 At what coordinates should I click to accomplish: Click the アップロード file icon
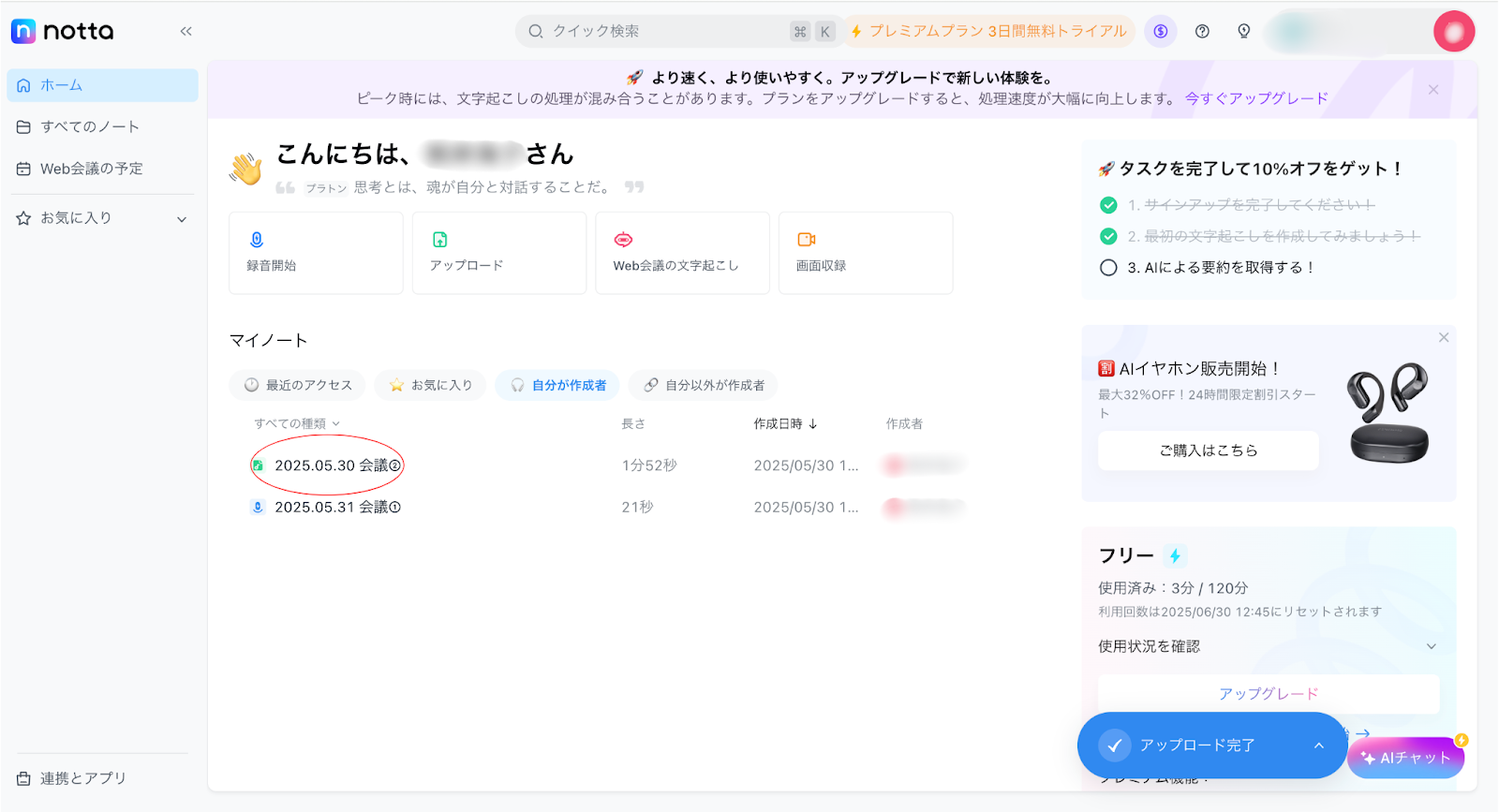[439, 240]
